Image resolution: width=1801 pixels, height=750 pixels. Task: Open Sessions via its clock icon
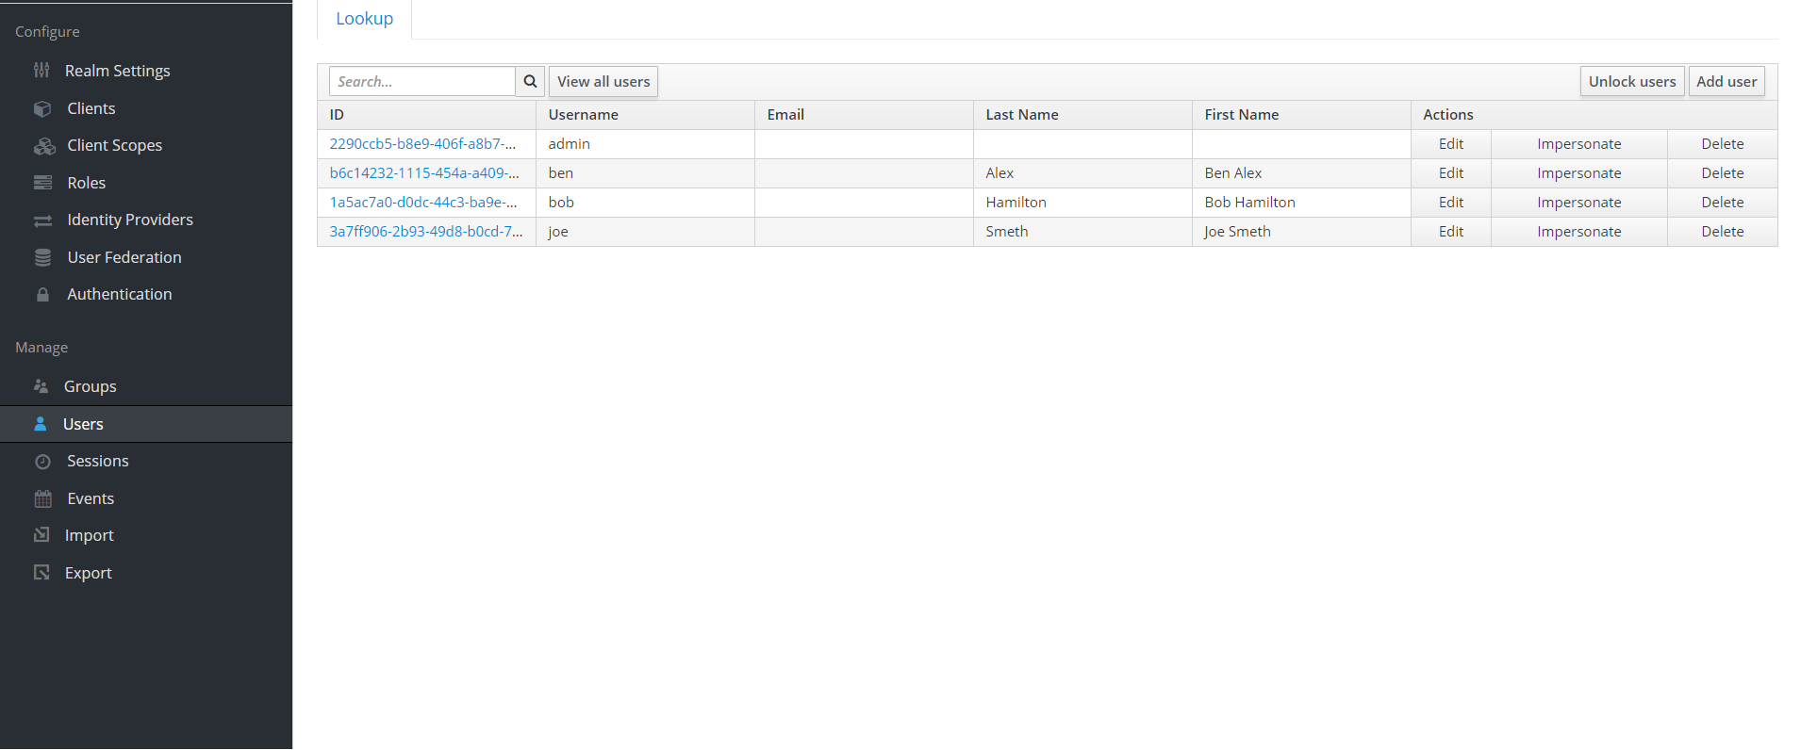[42, 461]
